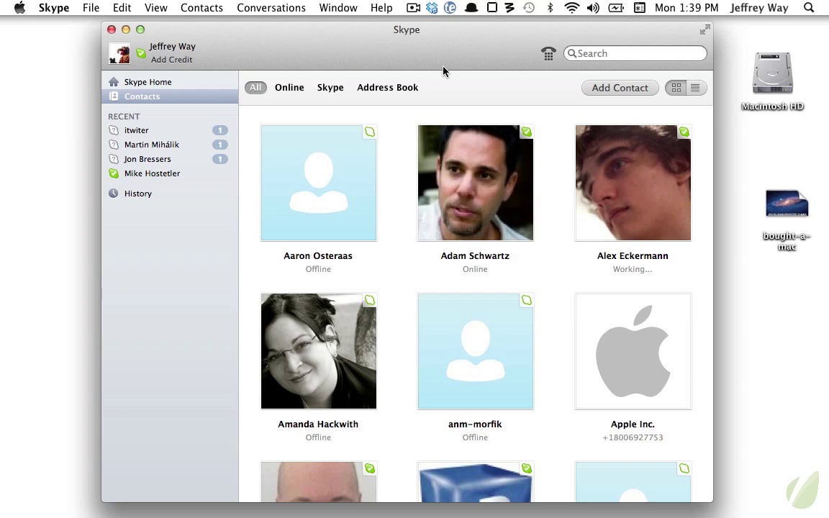Switch to list view of contacts
The image size is (829, 518).
(695, 88)
